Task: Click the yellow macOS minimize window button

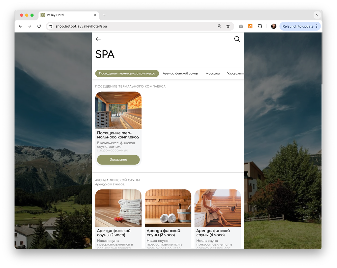Action: point(27,15)
